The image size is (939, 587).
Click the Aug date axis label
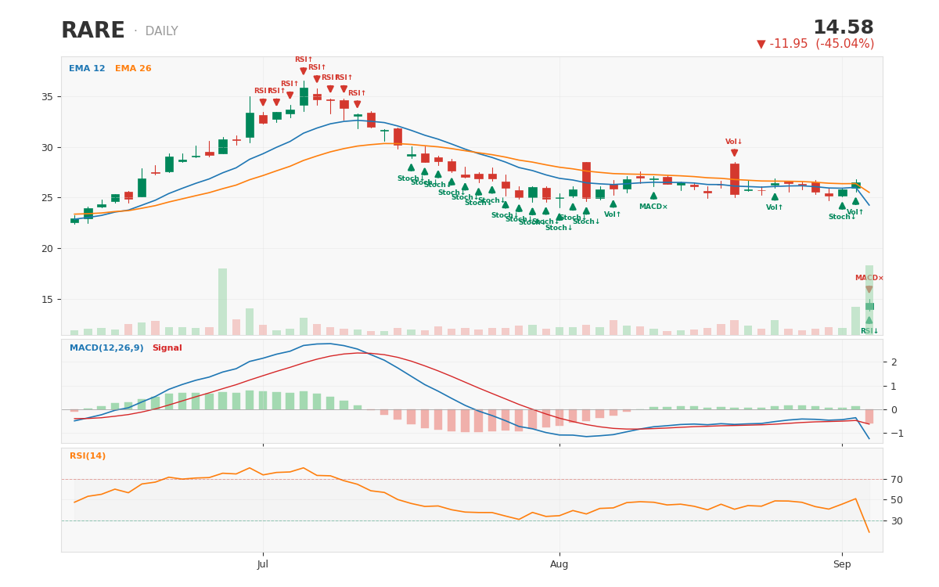[x=559, y=564]
